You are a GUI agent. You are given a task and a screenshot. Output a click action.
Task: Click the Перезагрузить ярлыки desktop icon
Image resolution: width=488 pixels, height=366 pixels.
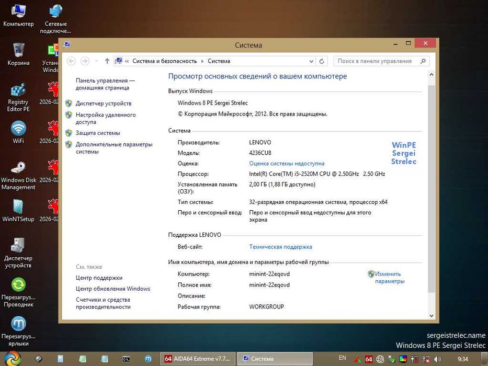click(18, 331)
